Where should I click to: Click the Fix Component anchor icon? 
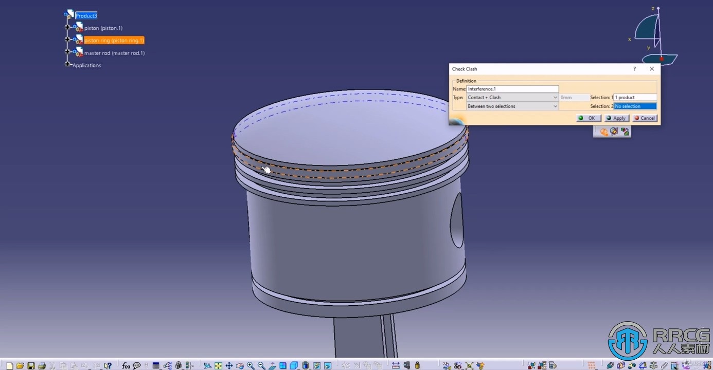(653, 366)
